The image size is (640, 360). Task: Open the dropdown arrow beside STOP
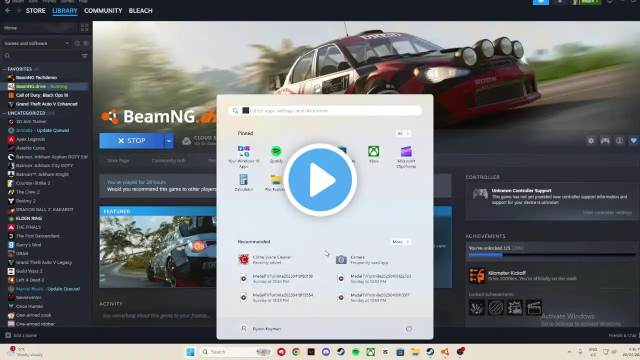click(x=169, y=141)
